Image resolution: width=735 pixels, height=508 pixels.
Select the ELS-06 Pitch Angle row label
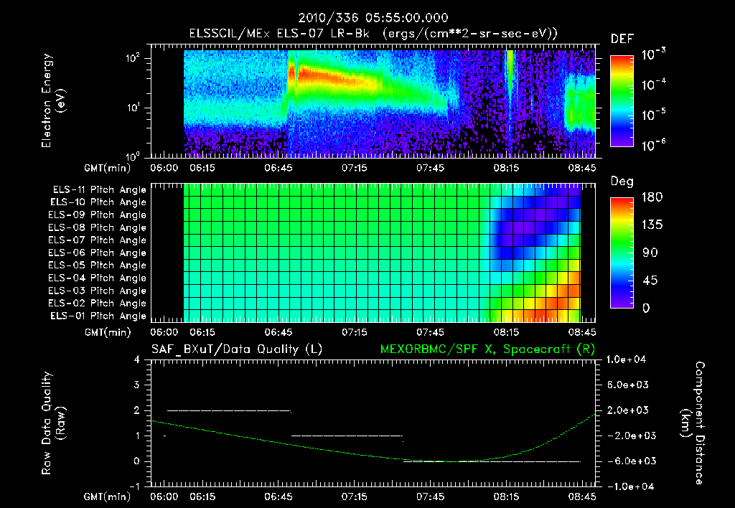[98, 253]
